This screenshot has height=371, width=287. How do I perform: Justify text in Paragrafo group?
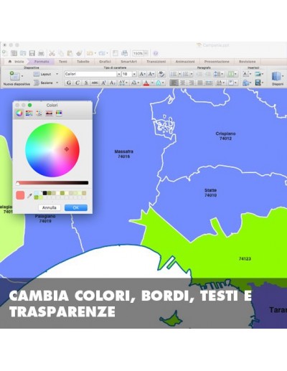(200, 83)
